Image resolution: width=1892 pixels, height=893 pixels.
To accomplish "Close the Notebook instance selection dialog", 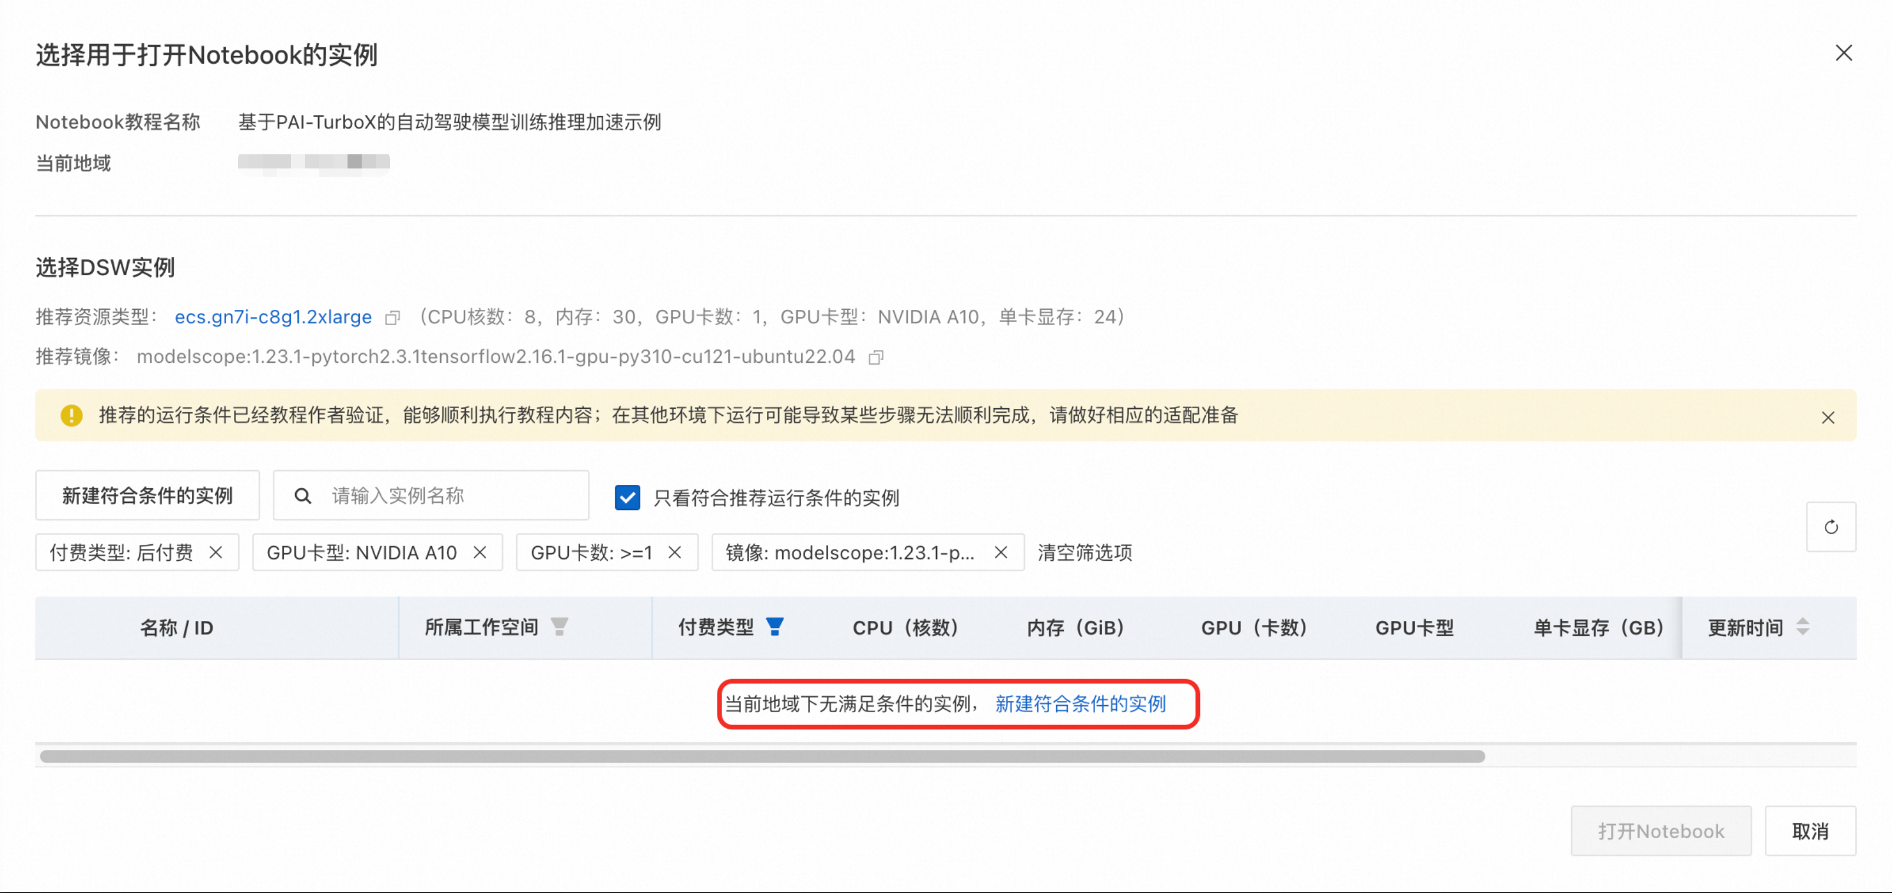I will (1844, 53).
